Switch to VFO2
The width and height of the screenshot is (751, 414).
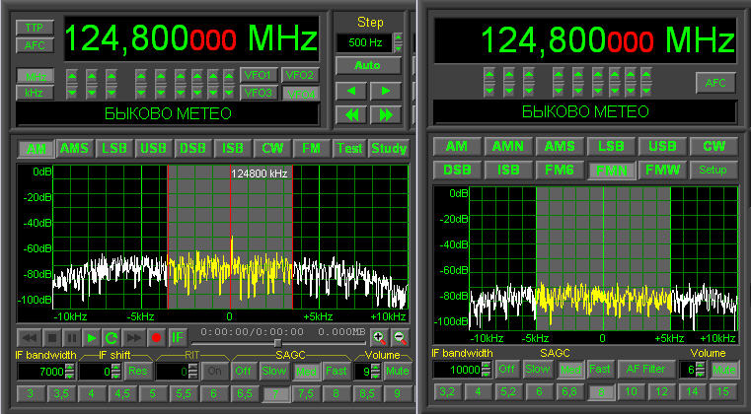[x=300, y=75]
